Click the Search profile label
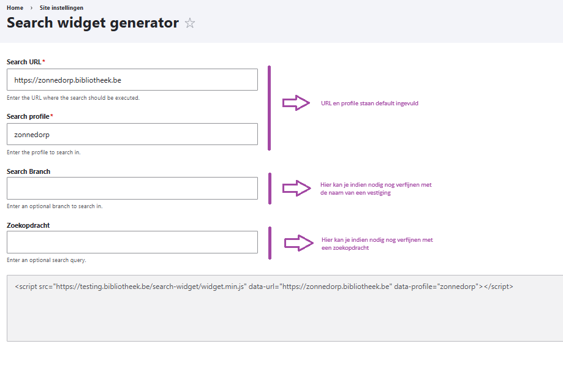Viewport: 563px width, 371px height. click(x=28, y=116)
